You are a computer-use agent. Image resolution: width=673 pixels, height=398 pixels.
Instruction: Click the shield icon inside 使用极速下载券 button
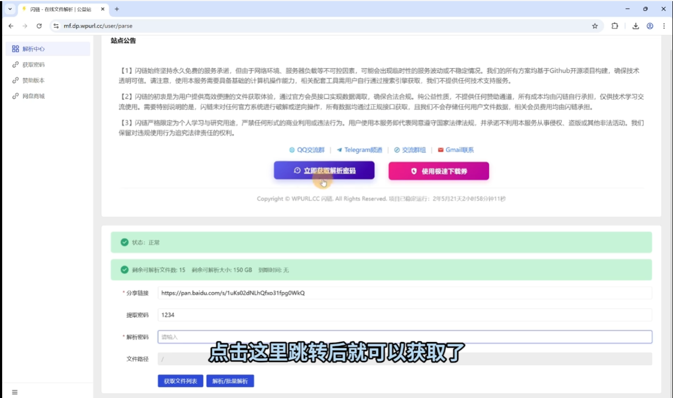tap(414, 170)
